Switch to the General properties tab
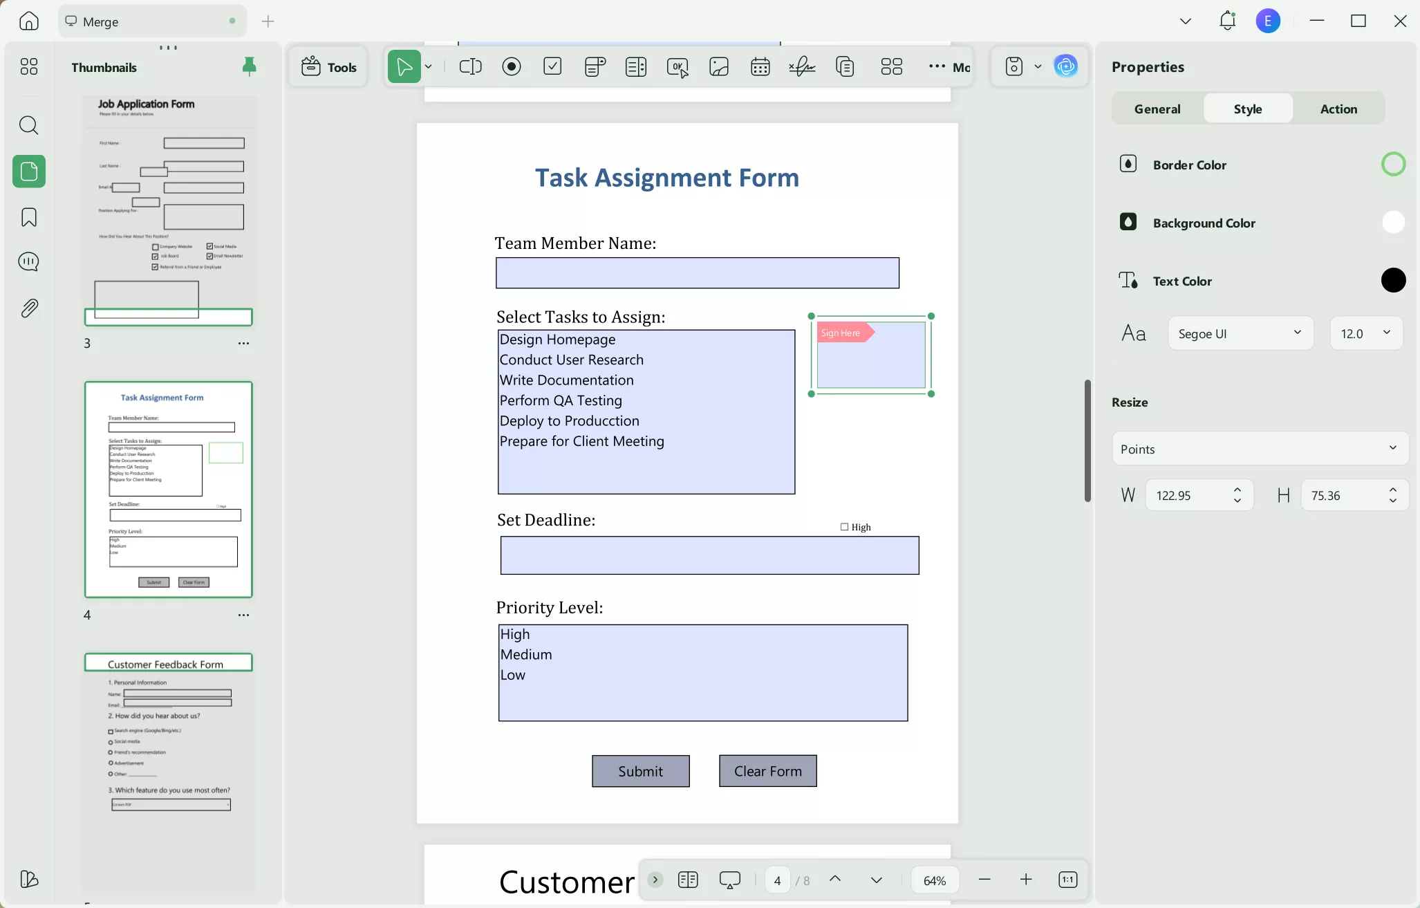 [1157, 109]
